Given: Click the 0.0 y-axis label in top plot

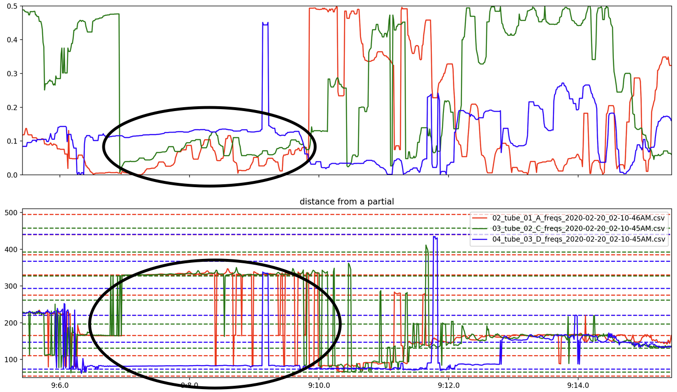Looking at the screenshot, I should (12, 175).
